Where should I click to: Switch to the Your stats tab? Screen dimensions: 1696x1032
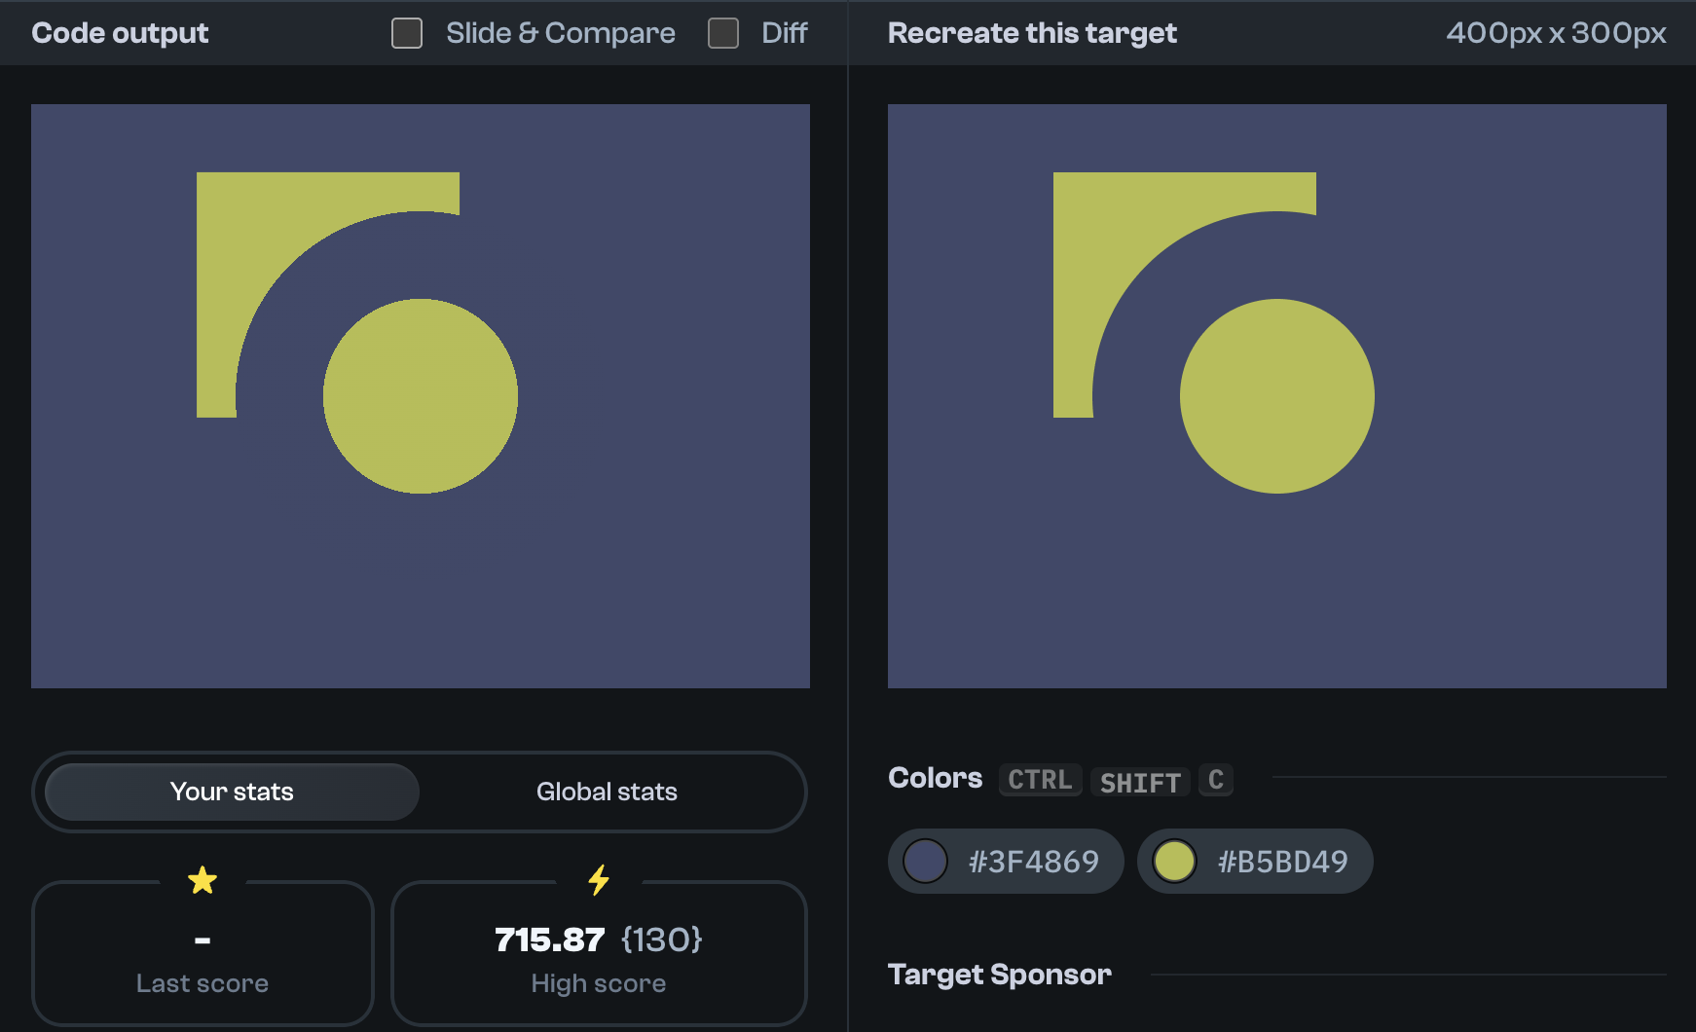[232, 792]
